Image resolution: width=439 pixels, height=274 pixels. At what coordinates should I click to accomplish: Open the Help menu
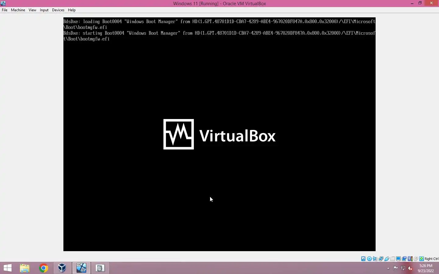coord(72,10)
